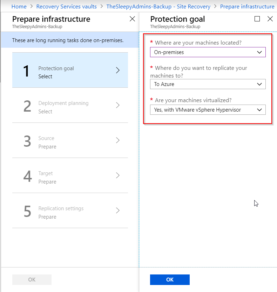Screen dimensions: 277x292
Task: Click the Replication settings chevron arrow
Action: click(x=118, y=211)
